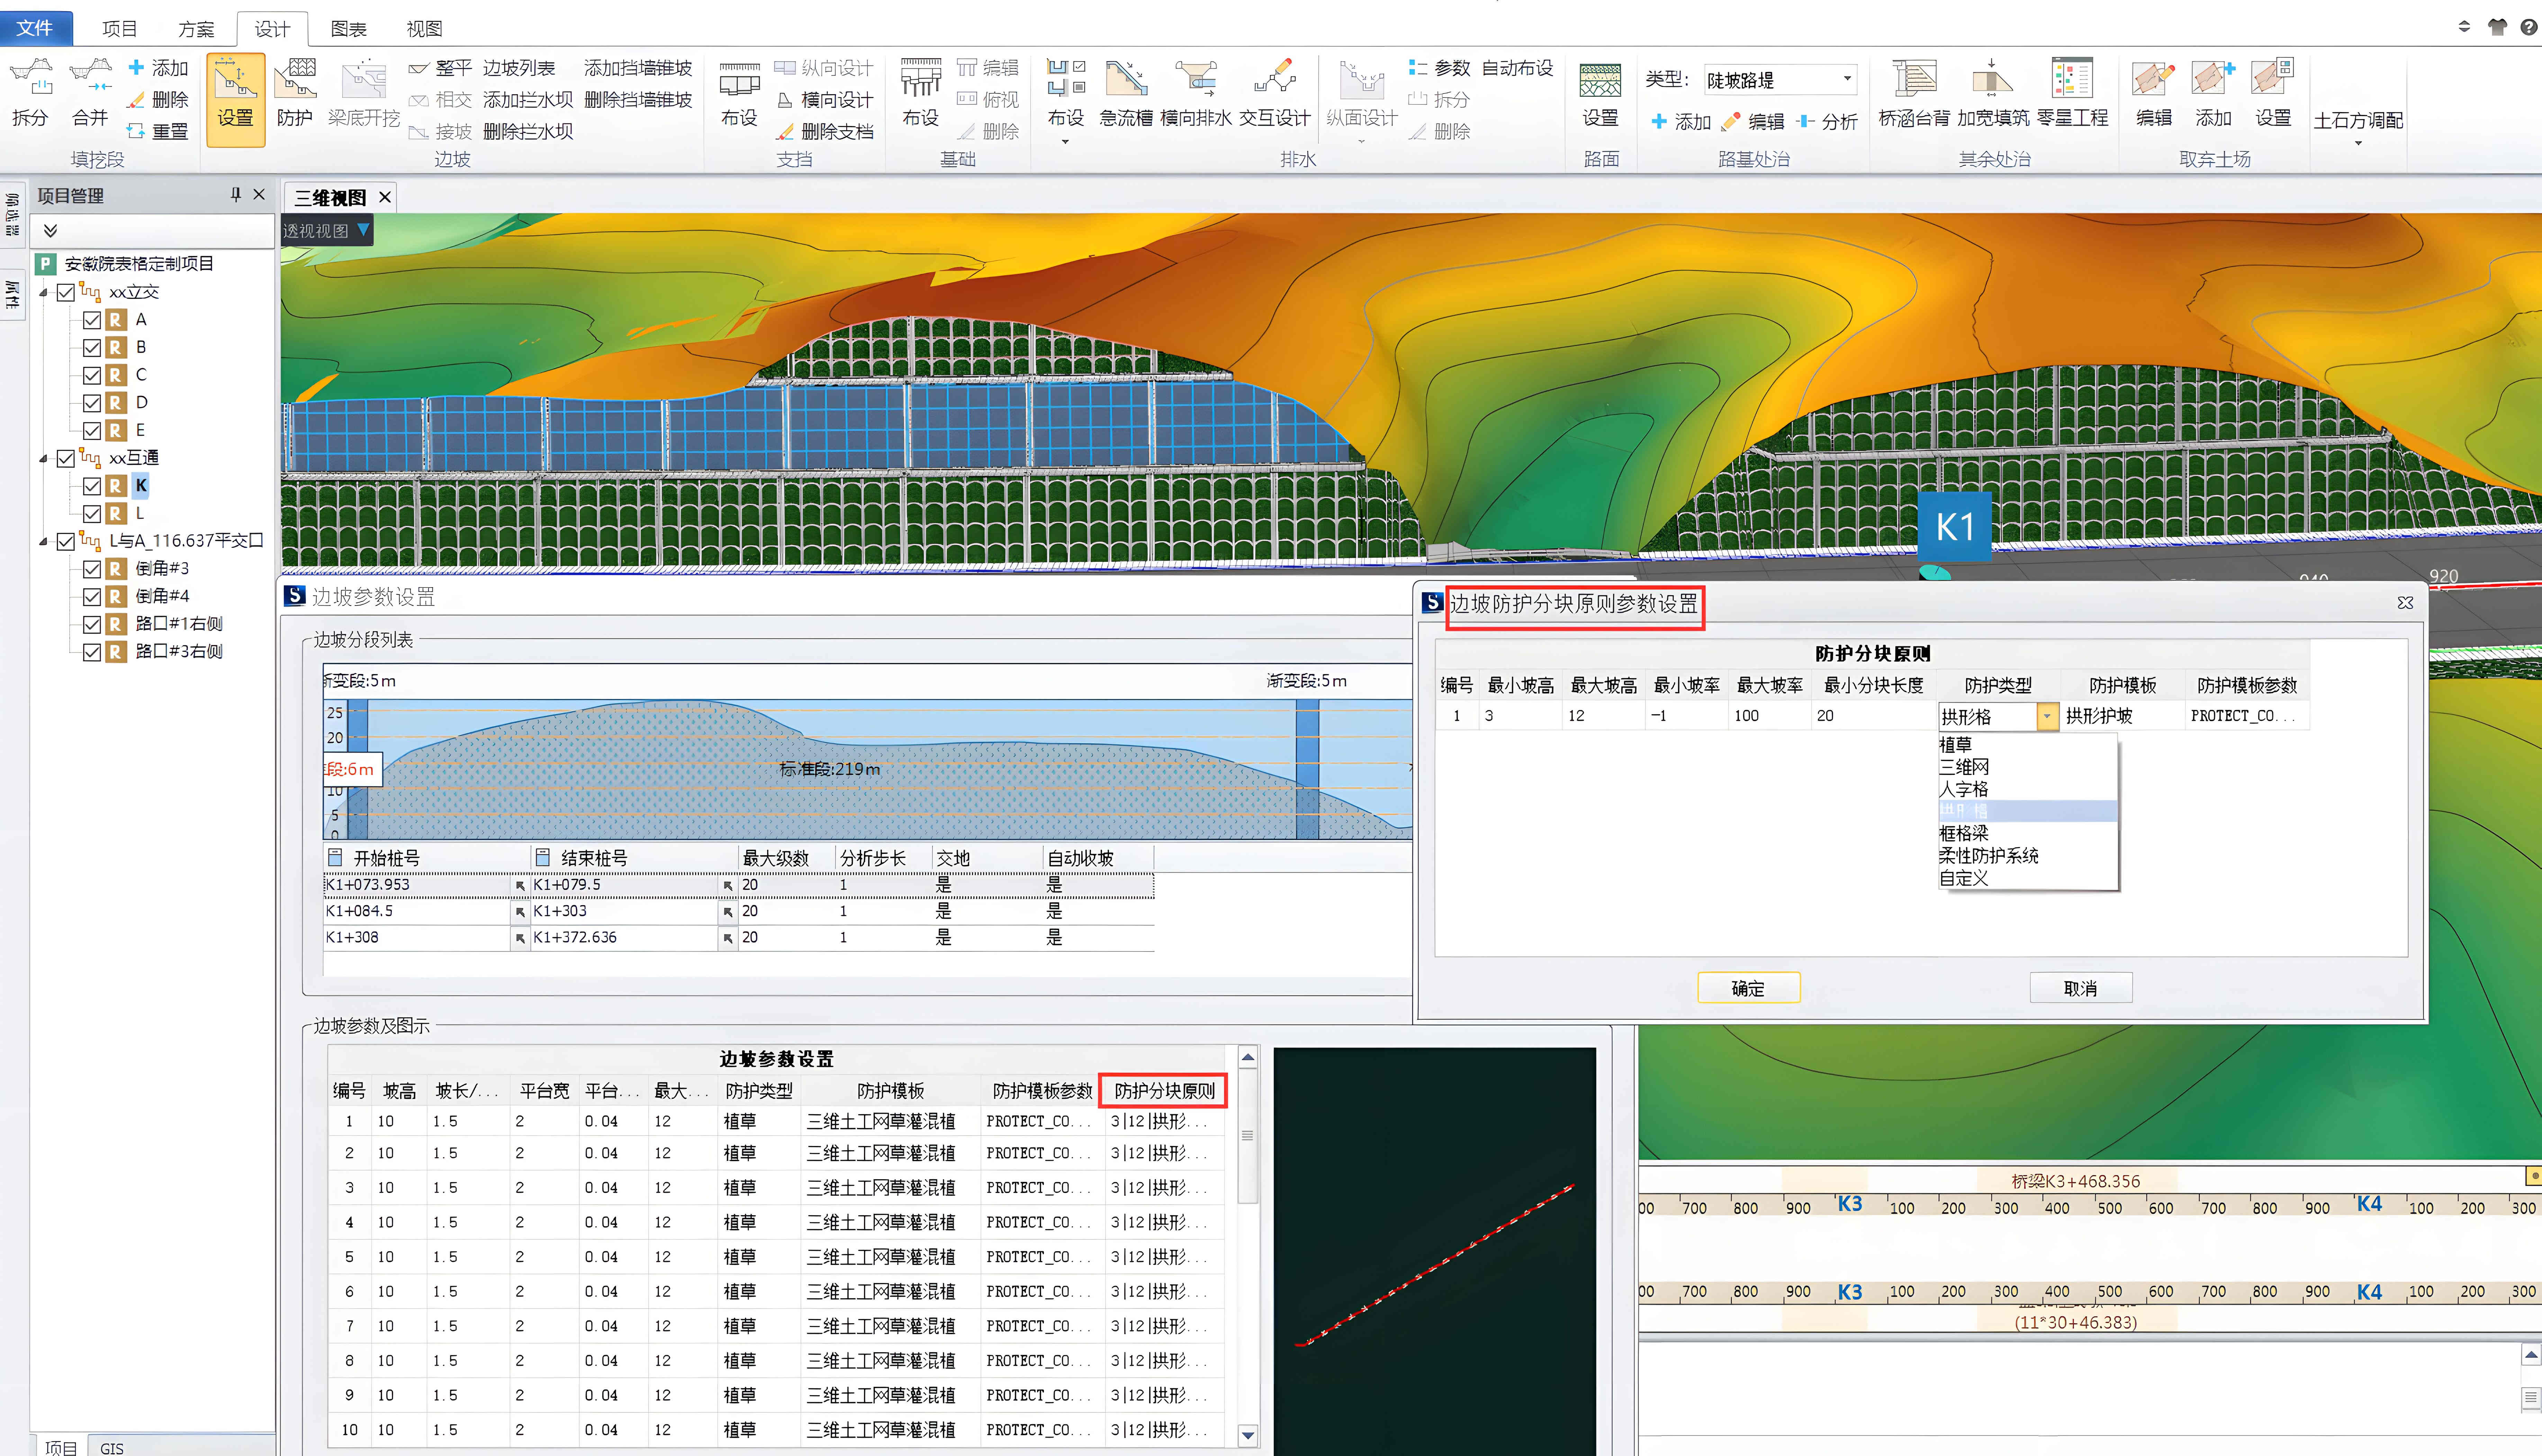Toggle checkbox for route D
Image resolution: width=2542 pixels, height=1456 pixels.
pyautogui.click(x=92, y=403)
